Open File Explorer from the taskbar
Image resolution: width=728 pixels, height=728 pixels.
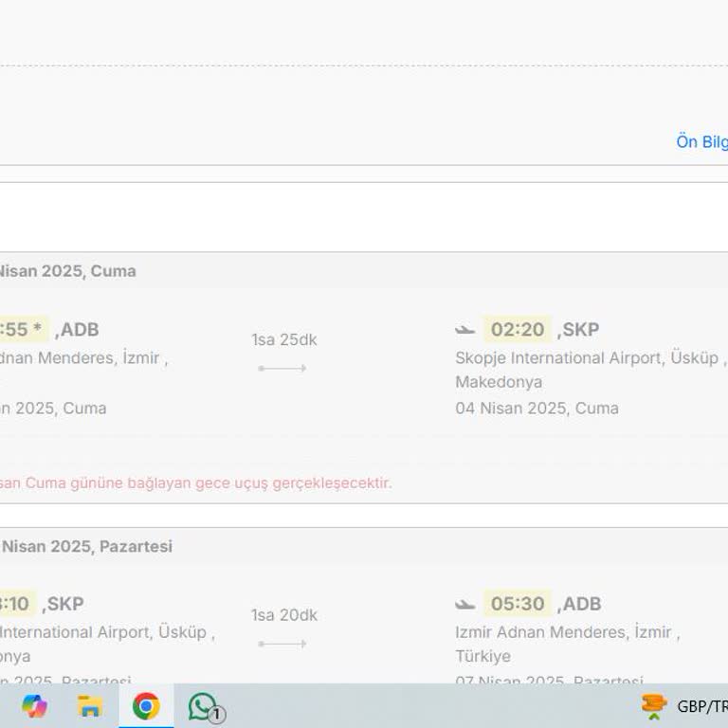[89, 705]
